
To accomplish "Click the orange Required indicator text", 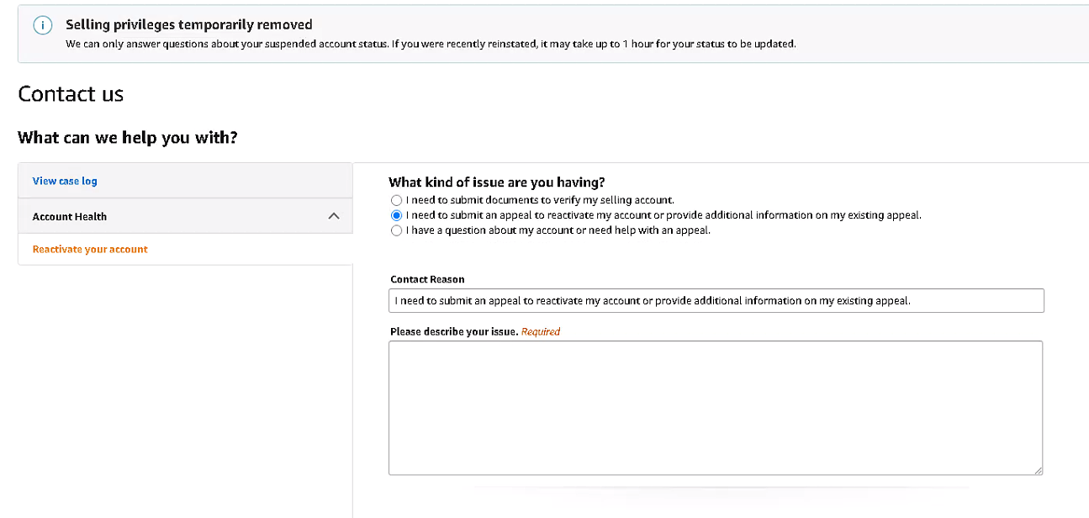I will pos(541,331).
